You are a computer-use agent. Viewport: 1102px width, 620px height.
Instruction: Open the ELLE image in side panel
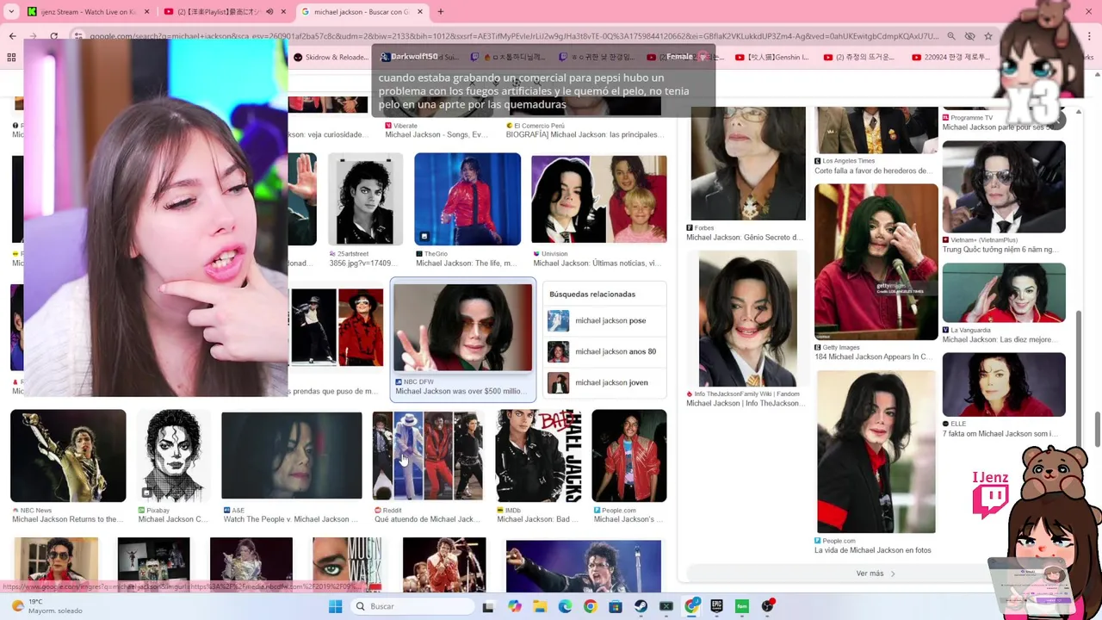(1004, 384)
